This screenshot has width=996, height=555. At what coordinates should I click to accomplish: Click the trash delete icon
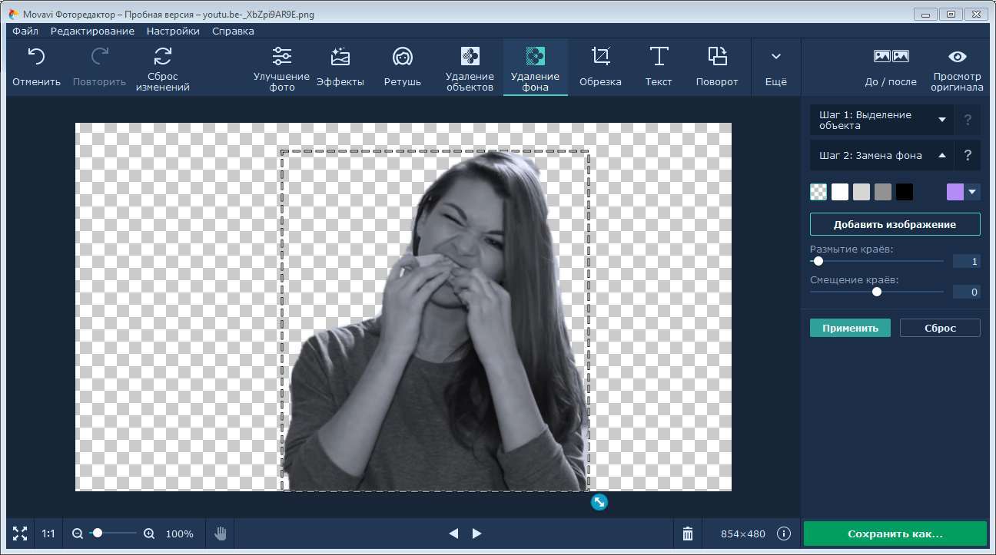(688, 534)
